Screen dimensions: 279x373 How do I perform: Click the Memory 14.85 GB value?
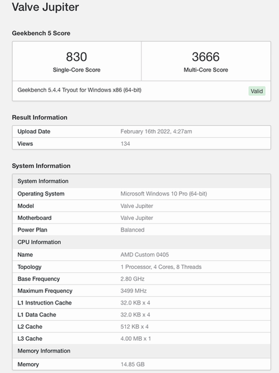pyautogui.click(x=133, y=364)
